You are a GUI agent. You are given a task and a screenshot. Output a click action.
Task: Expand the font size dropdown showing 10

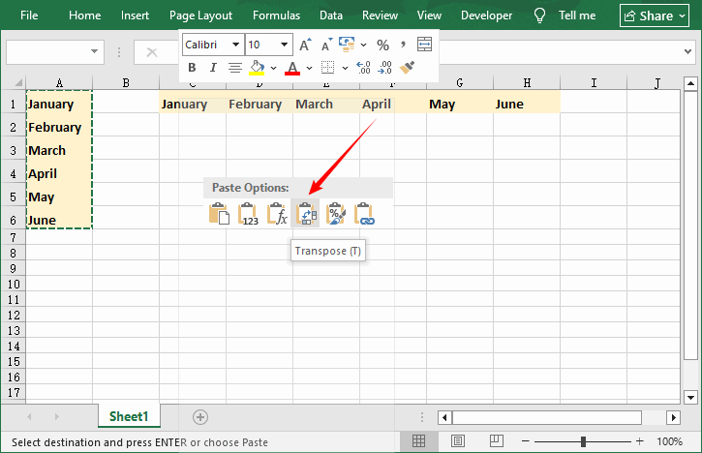click(x=284, y=45)
